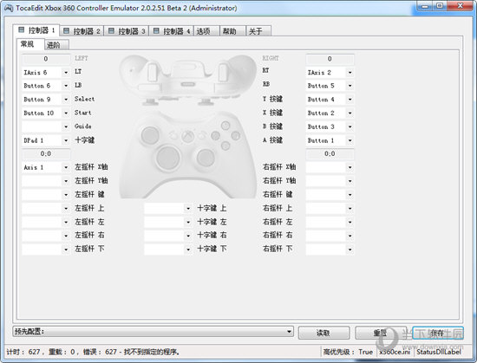Switch to the 控制器 1 tab
The height and width of the screenshot is (363, 477).
tap(36, 30)
